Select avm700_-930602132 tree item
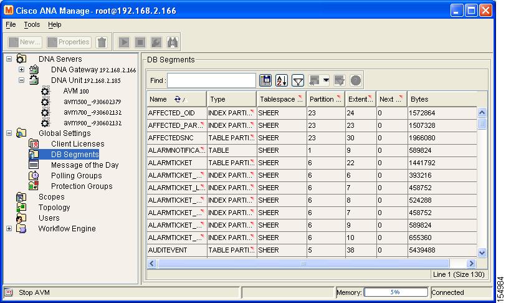Image resolution: width=506 pixels, height=303 pixels. pyautogui.click(x=92, y=112)
